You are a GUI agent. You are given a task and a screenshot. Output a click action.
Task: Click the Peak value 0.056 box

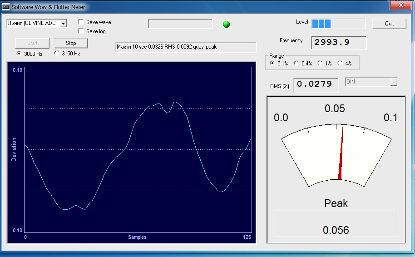click(x=336, y=224)
